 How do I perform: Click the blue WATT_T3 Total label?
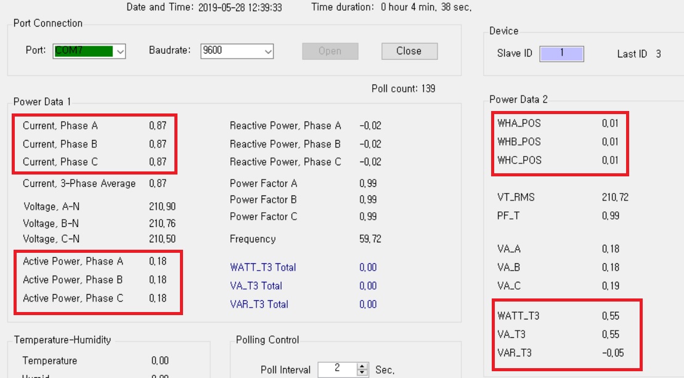pyautogui.click(x=263, y=268)
